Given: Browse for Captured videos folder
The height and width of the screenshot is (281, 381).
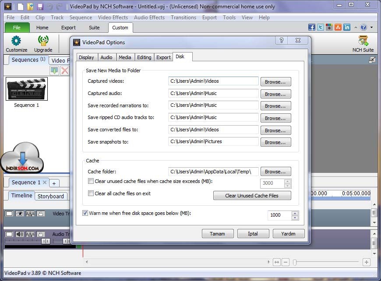Looking at the screenshot, I should click(275, 82).
